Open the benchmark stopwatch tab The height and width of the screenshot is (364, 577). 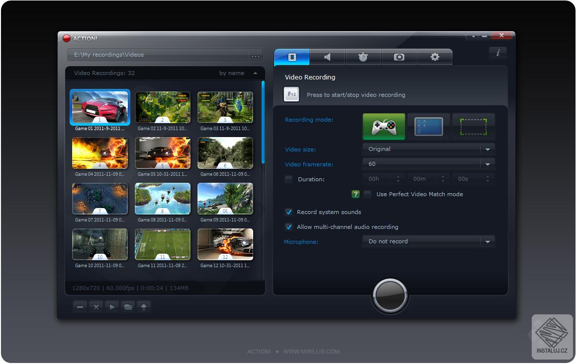[363, 57]
